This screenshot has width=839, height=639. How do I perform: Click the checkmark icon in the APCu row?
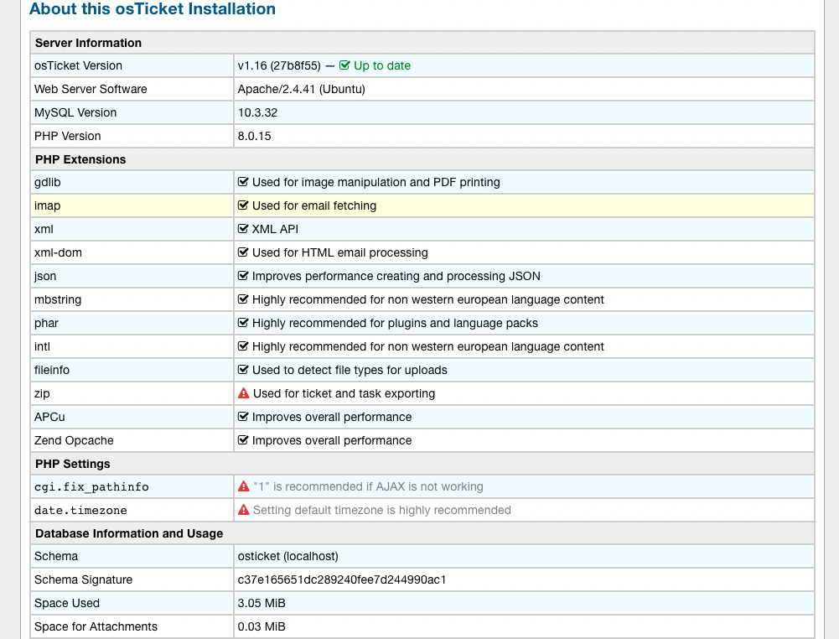[x=243, y=417]
